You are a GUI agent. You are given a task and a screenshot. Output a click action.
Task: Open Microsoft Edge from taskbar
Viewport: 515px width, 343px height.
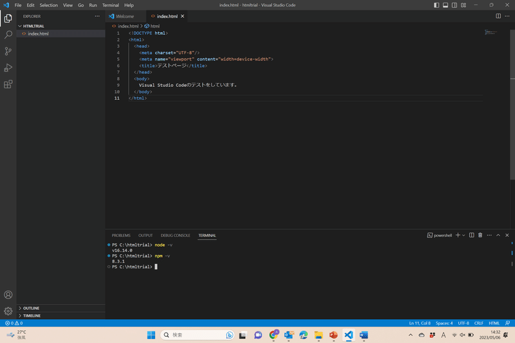(303, 335)
